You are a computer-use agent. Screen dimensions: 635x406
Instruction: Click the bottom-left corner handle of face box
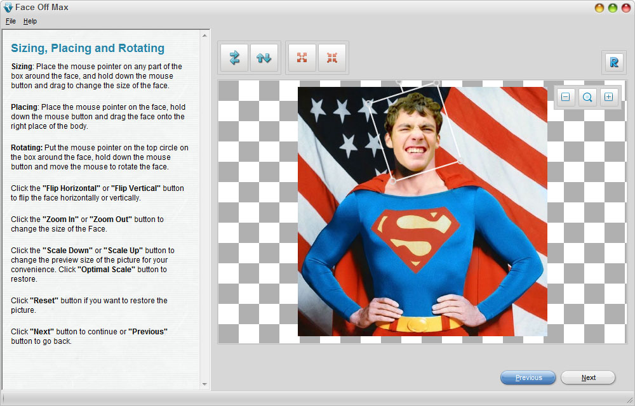[x=392, y=181]
